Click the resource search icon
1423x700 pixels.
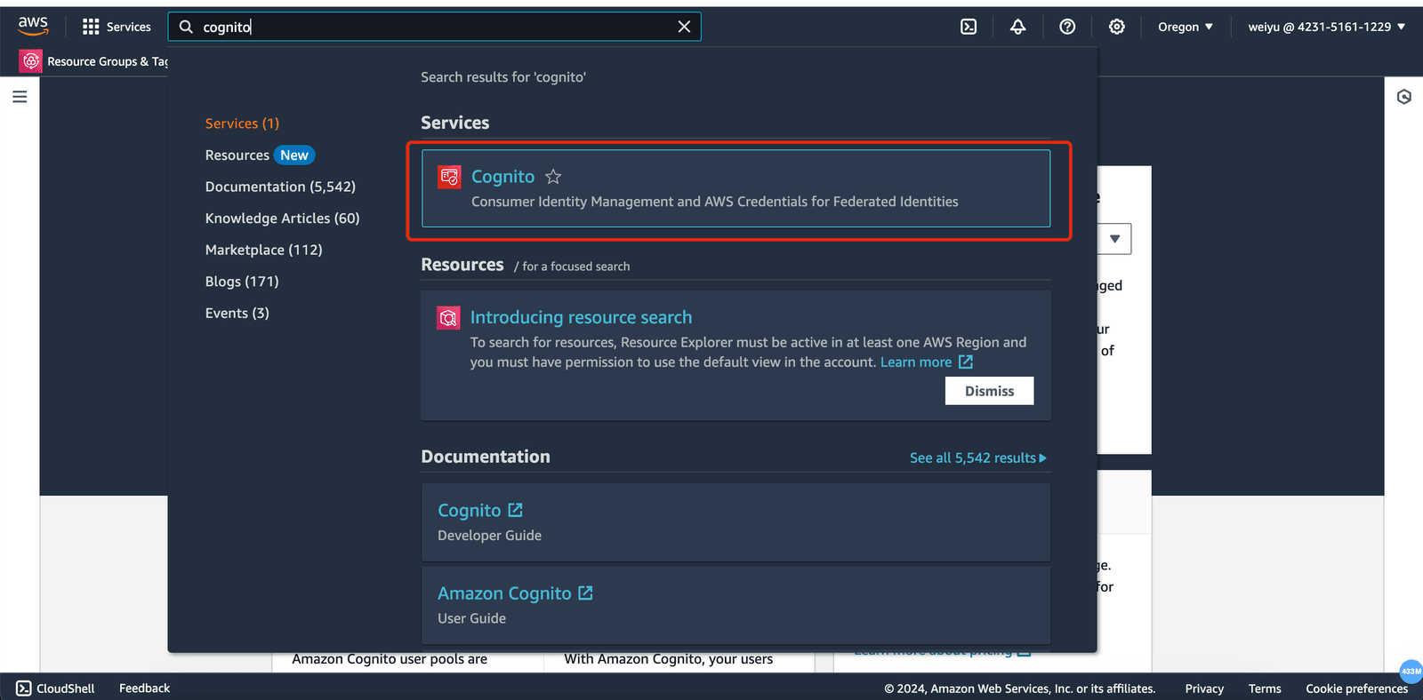(448, 317)
